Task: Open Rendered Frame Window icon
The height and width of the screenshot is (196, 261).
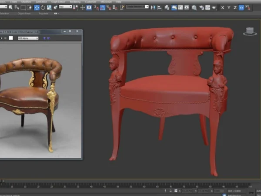Action: pyautogui.click(x=208, y=7)
